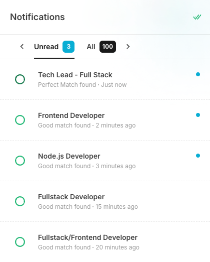Open the Node.js Developer notification

(x=105, y=161)
